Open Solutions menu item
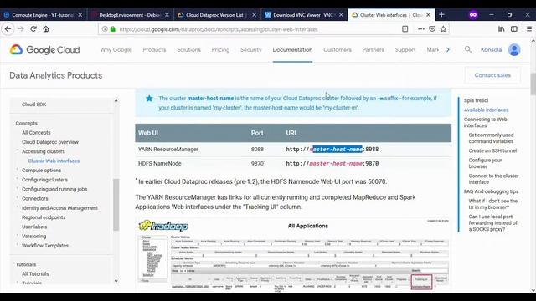Screen dimensions: 536x301 [188, 50]
